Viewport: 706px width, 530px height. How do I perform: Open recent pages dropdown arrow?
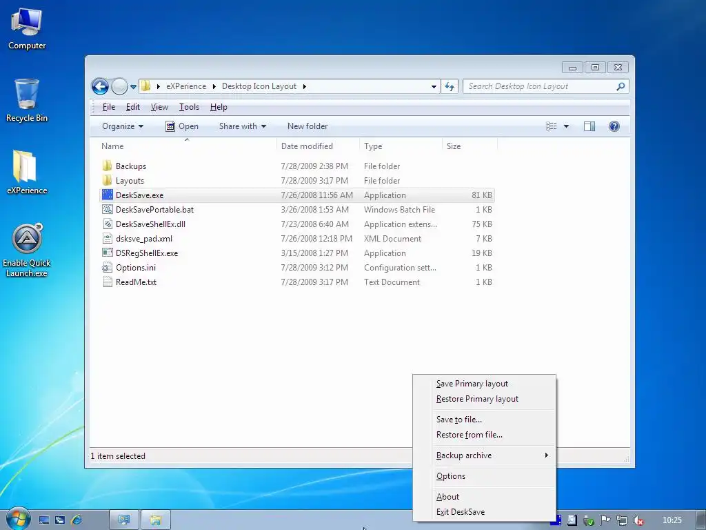(x=133, y=86)
